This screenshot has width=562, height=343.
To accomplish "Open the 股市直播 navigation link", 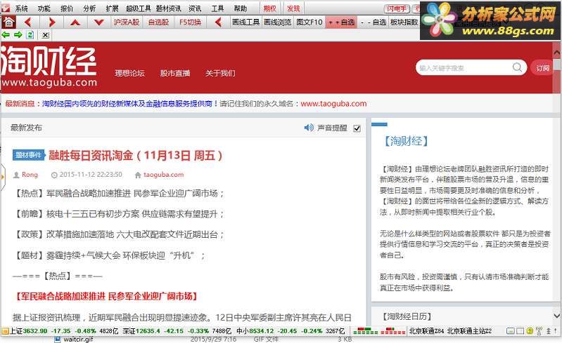I will coord(175,73).
